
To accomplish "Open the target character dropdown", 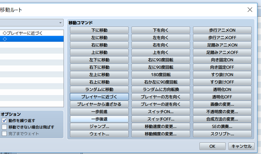I will pyautogui.click(x=31, y=22).
